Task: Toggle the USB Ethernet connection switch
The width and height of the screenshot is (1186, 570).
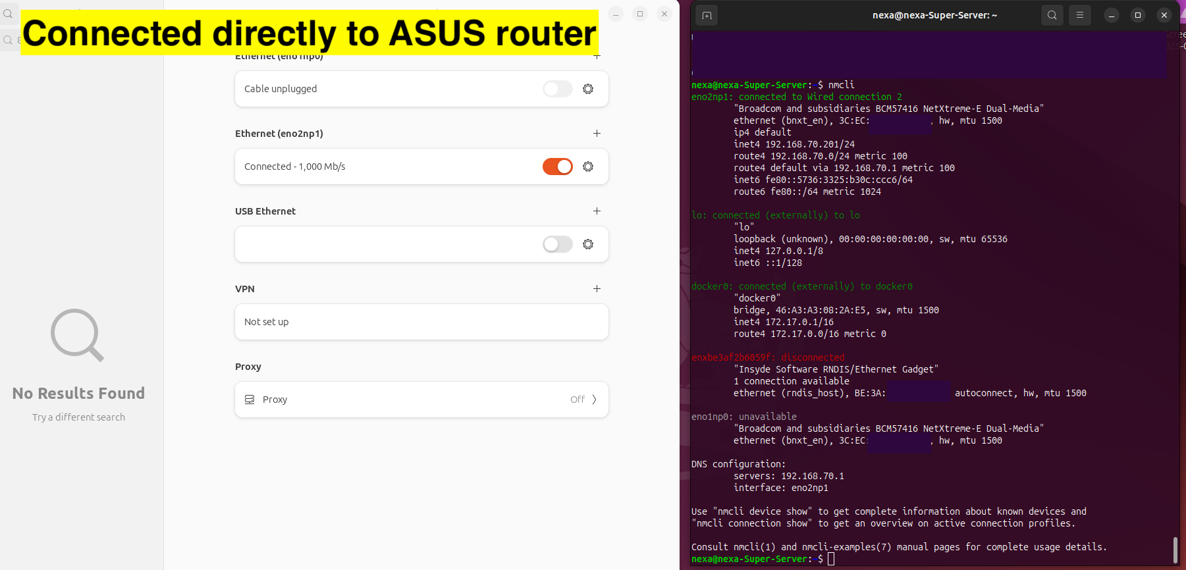Action: 558,244
